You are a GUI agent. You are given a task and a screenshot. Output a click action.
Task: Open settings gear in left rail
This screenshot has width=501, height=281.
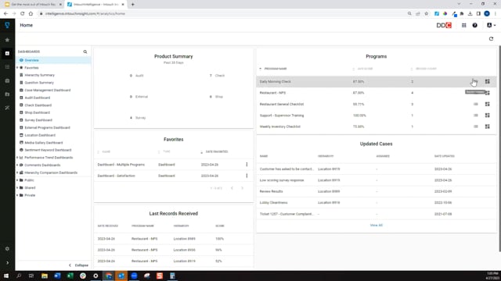tap(7, 249)
